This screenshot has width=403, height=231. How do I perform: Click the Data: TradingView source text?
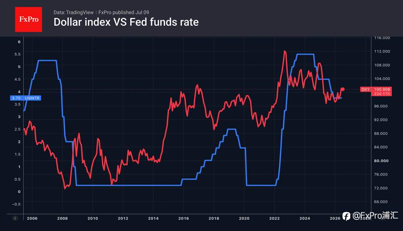[73, 12]
